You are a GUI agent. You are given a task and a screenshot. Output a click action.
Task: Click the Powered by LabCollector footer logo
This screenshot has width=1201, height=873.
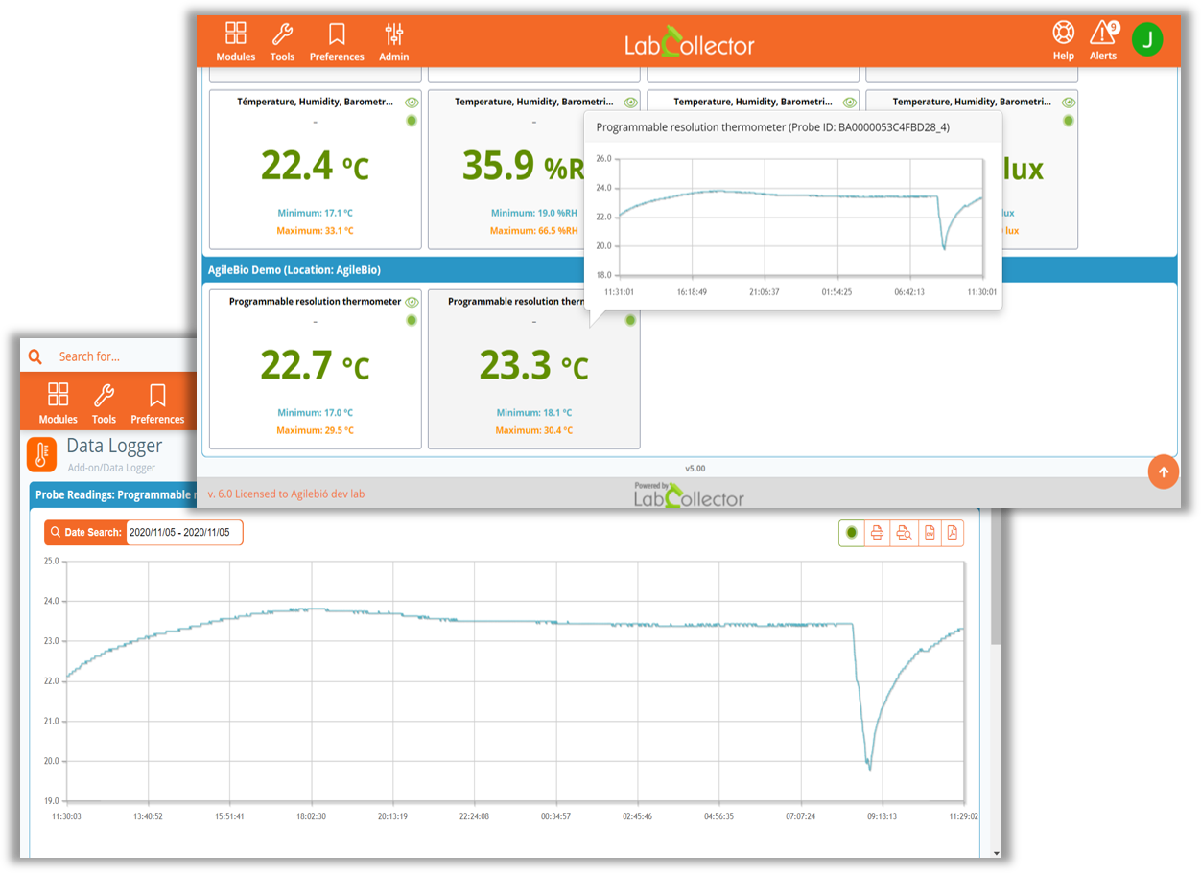pos(689,494)
